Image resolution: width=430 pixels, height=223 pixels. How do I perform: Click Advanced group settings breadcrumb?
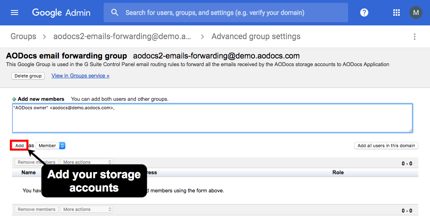point(256,36)
